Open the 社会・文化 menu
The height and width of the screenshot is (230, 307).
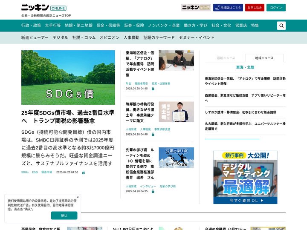click(x=221, y=26)
